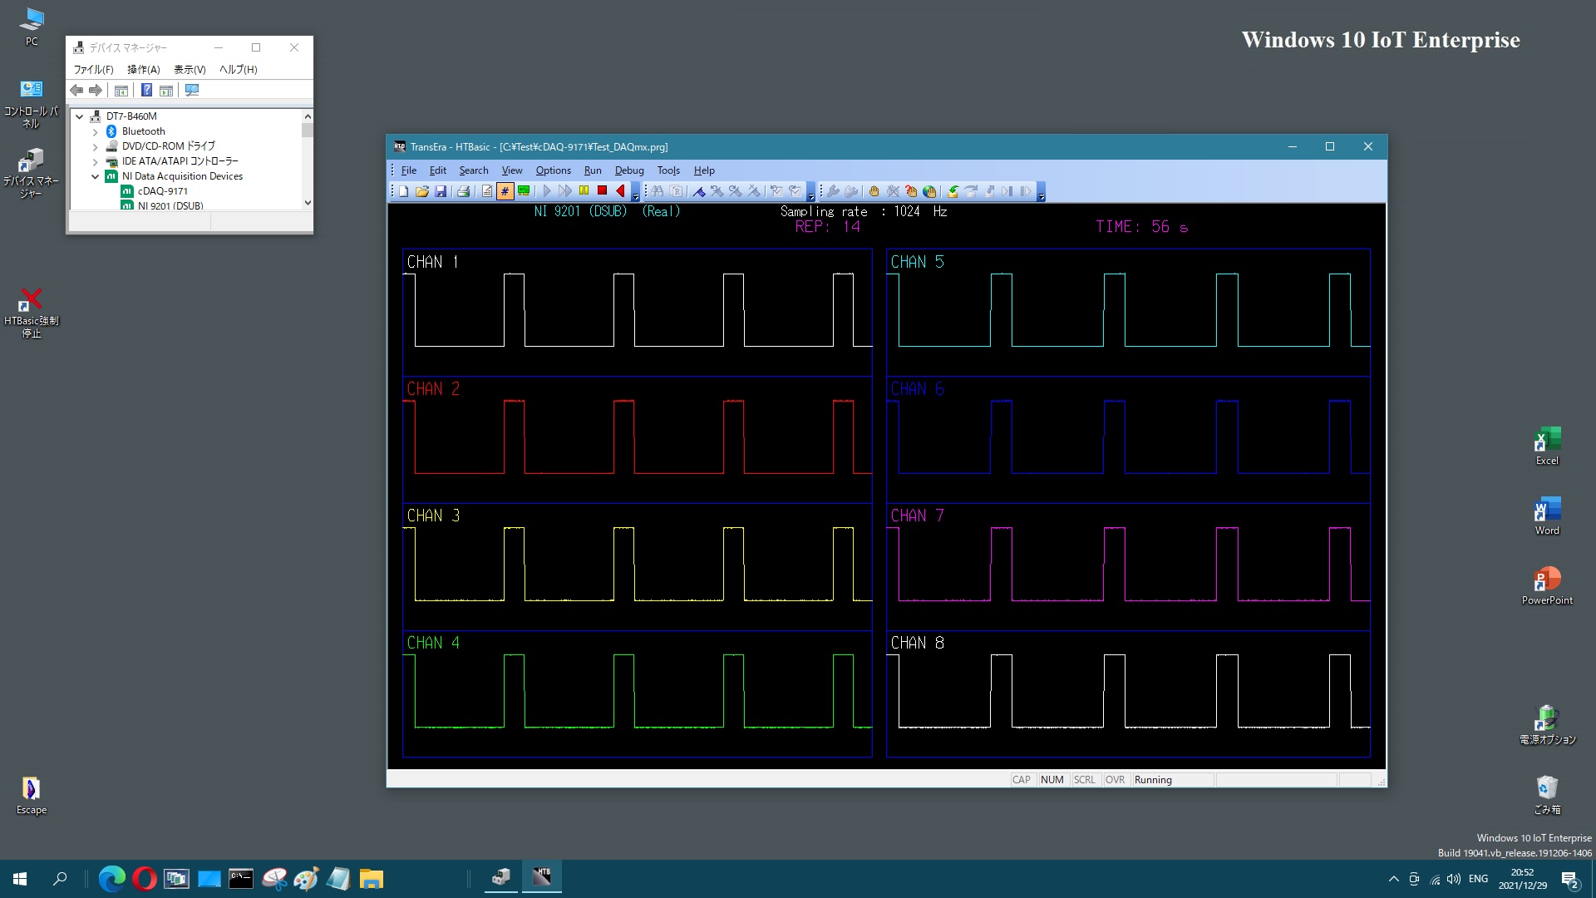
Task: Click the blue wrench tool icon
Action: coord(833,191)
